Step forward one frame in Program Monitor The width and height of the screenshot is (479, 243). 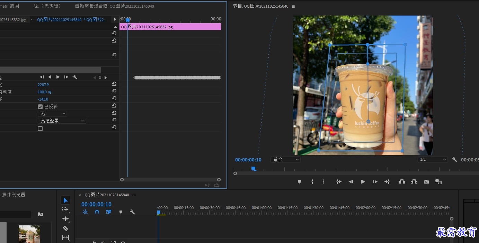(375, 182)
